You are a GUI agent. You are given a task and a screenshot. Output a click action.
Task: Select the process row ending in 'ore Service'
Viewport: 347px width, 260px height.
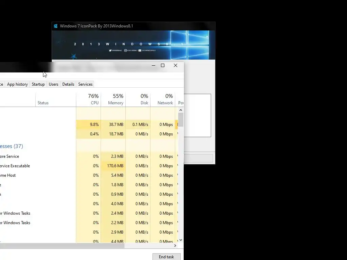point(88,156)
